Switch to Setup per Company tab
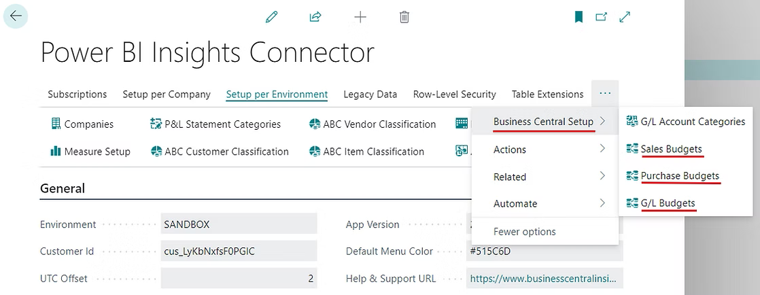 (x=167, y=94)
